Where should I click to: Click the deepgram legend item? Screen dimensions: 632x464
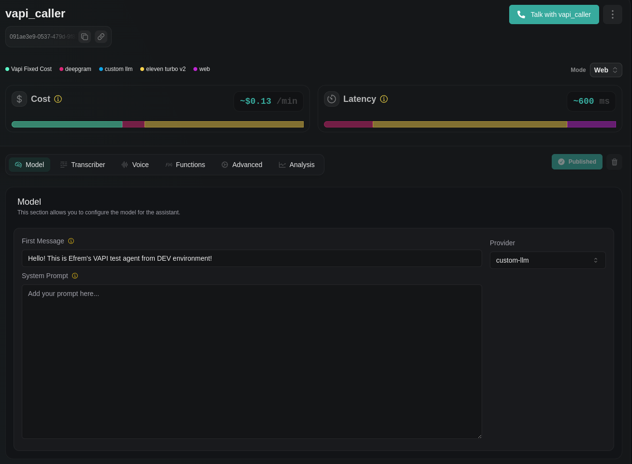click(x=75, y=69)
